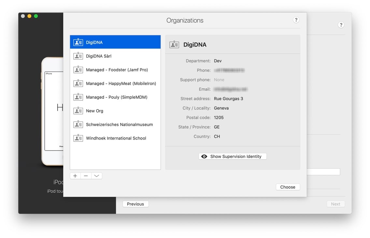Click the blurred Email value

pos(230,89)
